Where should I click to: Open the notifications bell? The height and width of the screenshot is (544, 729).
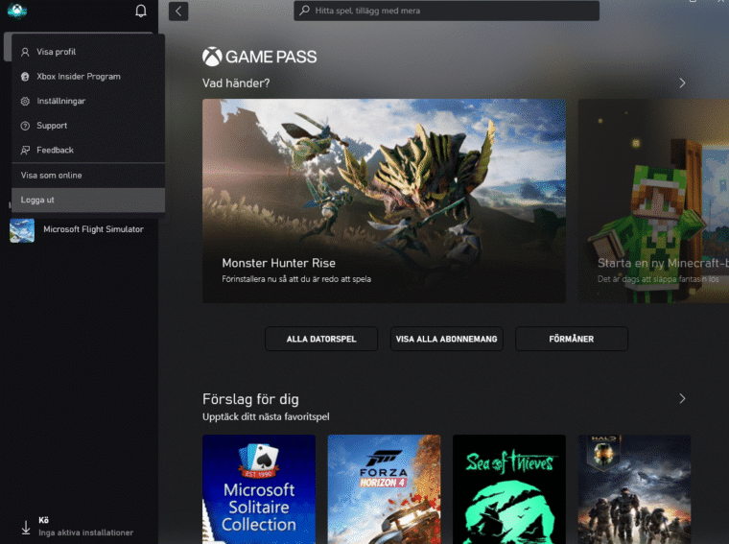tap(141, 11)
